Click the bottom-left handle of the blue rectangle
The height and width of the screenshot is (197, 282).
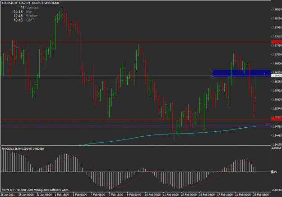213,77
